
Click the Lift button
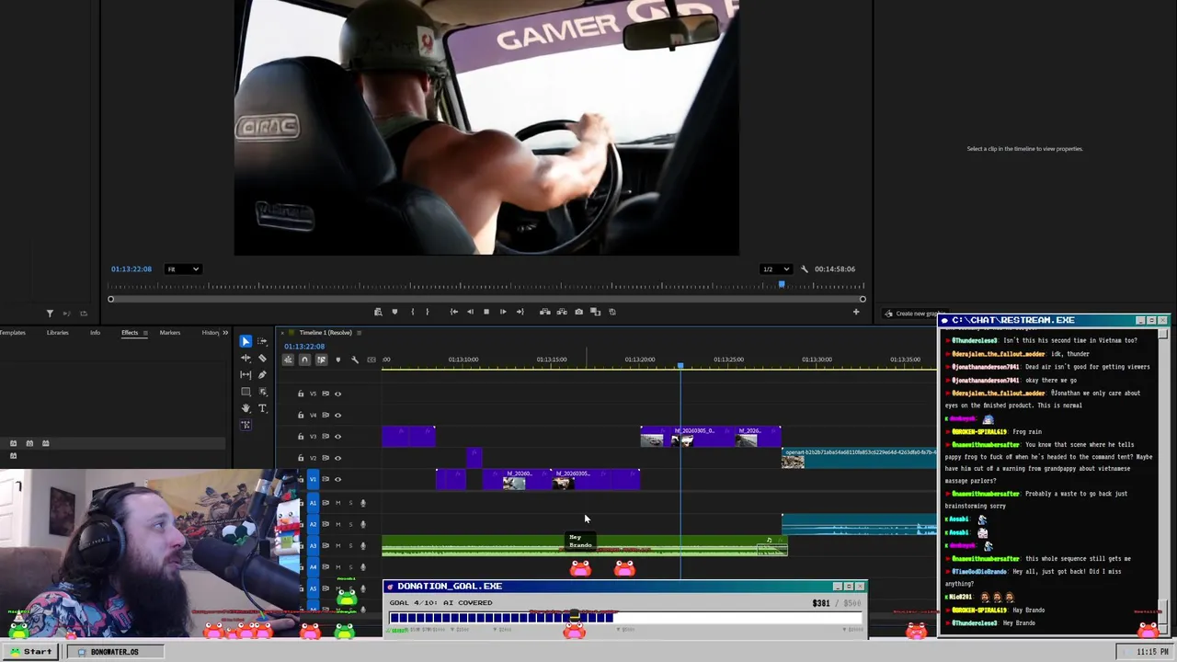[545, 312]
